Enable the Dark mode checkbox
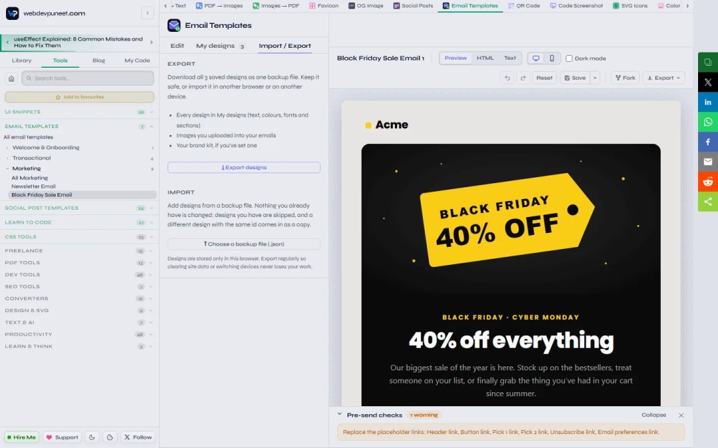 (568, 58)
